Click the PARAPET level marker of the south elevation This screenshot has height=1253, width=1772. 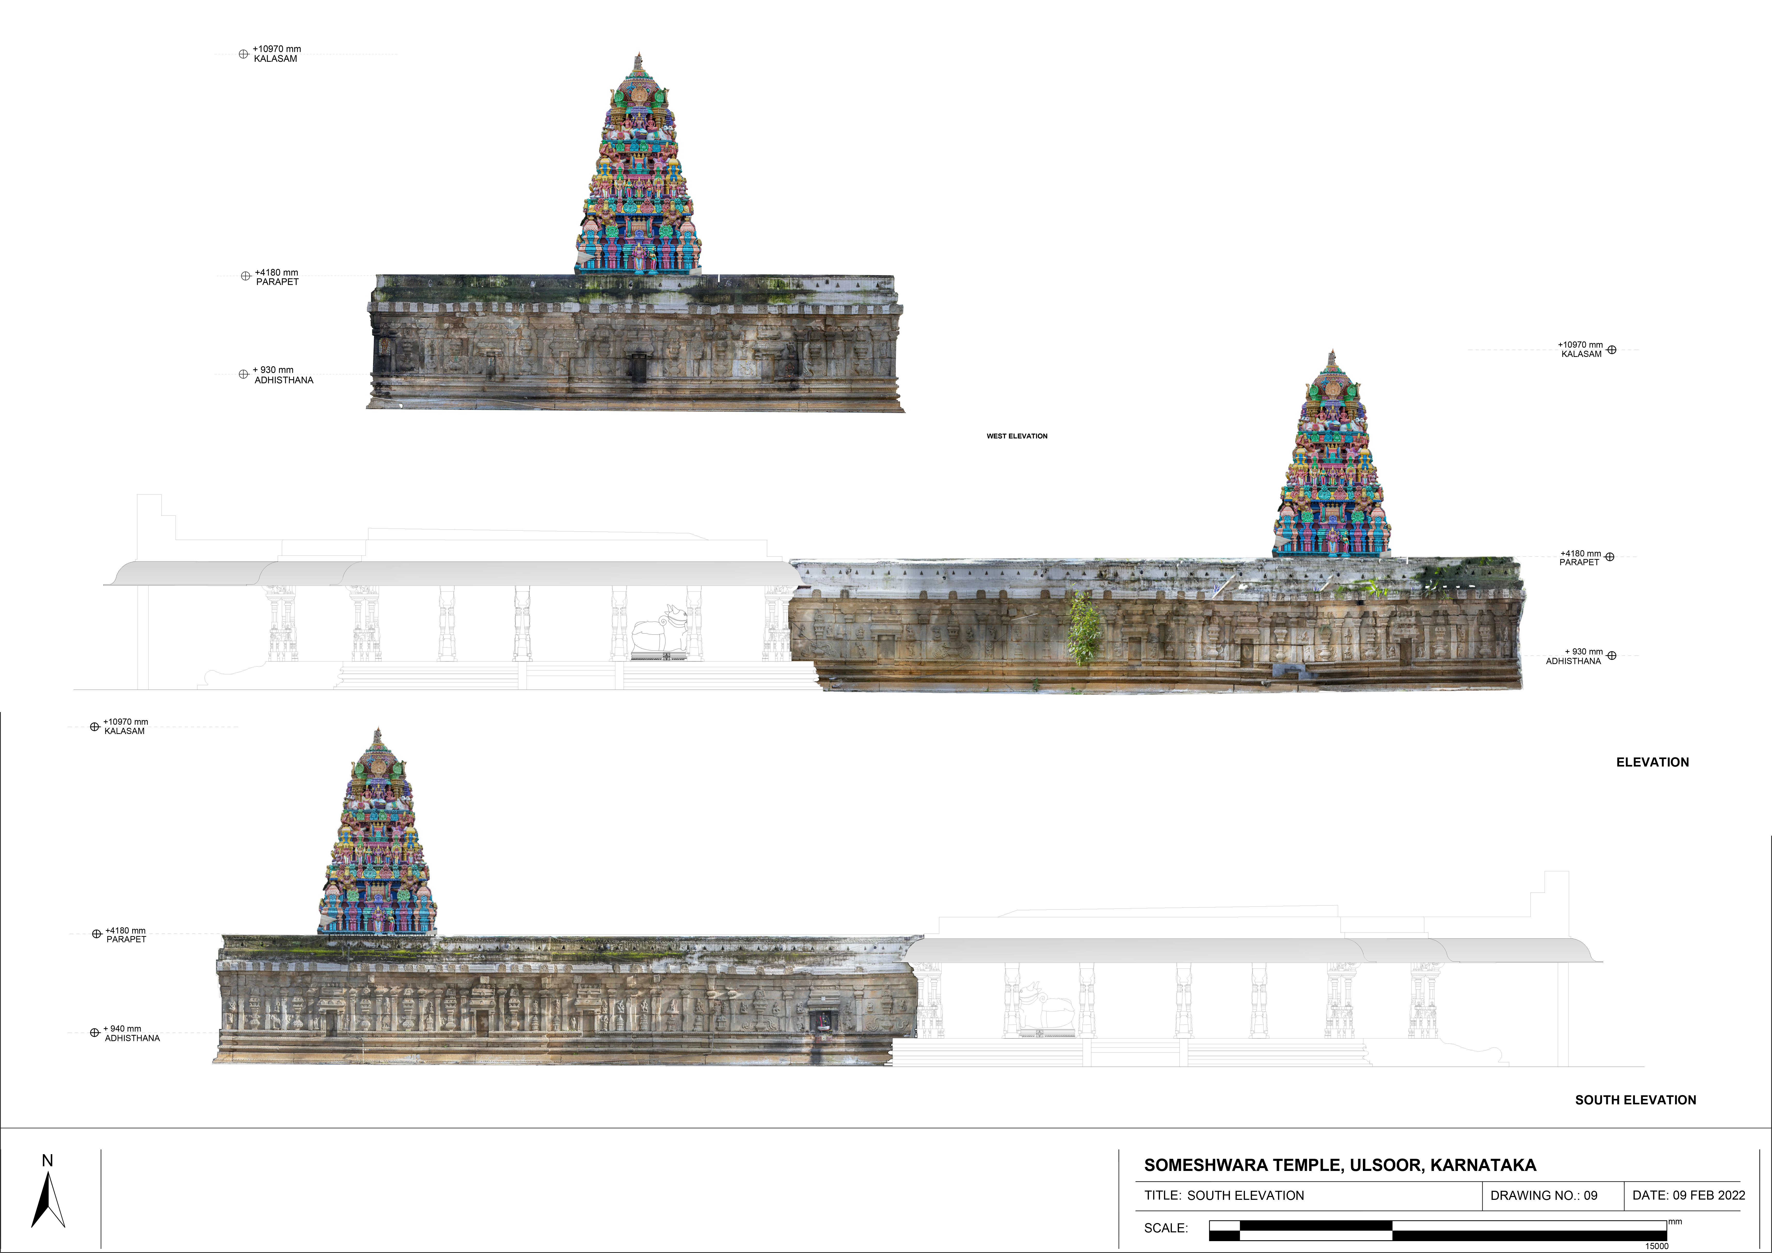97,933
